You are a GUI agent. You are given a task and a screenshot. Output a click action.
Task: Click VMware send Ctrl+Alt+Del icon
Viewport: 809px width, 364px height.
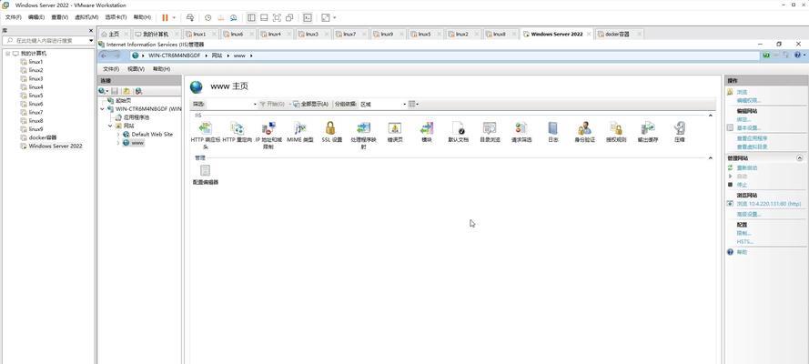[x=190, y=17]
